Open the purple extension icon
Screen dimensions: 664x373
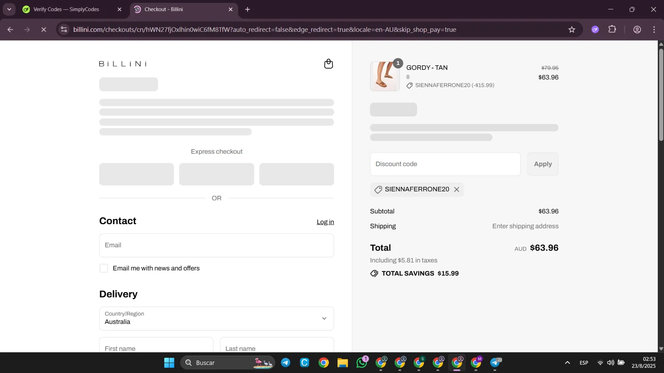pyautogui.click(x=595, y=30)
